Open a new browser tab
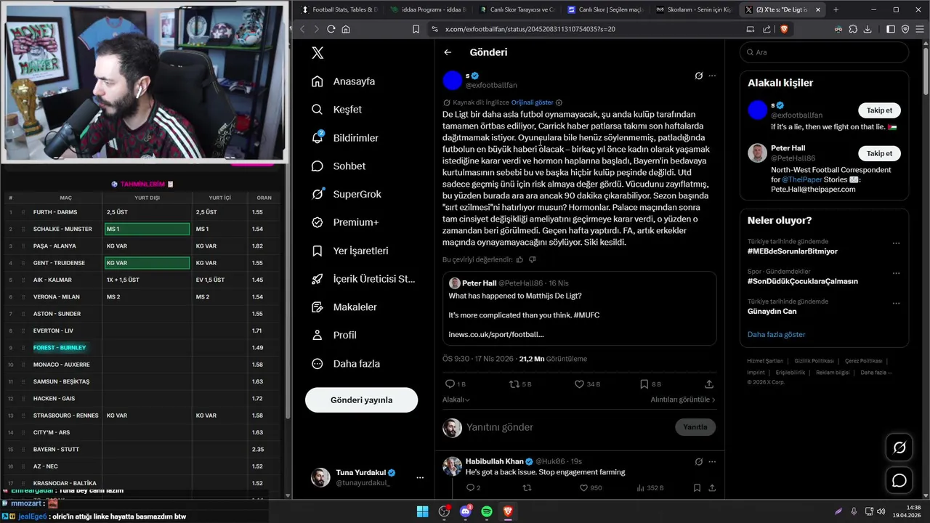 click(836, 9)
